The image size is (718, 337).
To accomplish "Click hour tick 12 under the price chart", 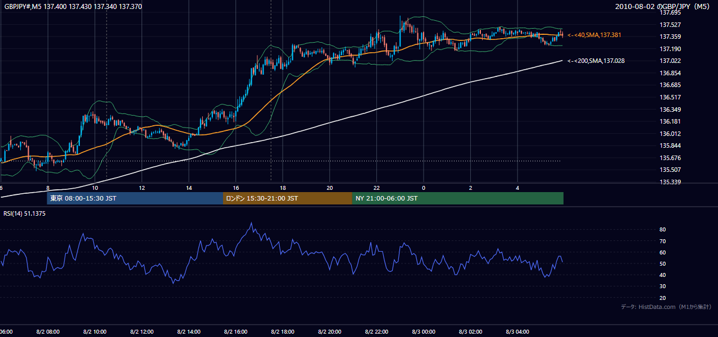I will click(142, 188).
